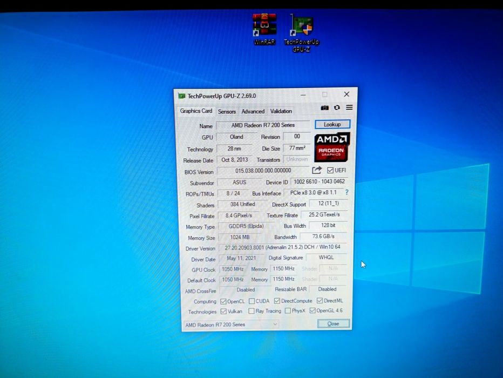Take a screenshot with the camera icon
The image size is (503, 378).
tap(325, 108)
